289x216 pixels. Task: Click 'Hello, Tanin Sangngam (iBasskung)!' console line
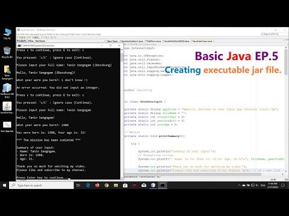46,73
